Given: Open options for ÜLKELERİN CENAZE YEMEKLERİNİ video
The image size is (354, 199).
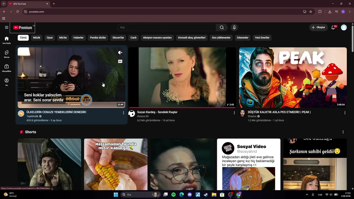Looking at the screenshot, I should pos(123,113).
